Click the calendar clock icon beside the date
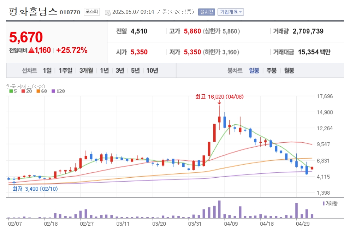This screenshot has width=344, height=231. point(108,13)
